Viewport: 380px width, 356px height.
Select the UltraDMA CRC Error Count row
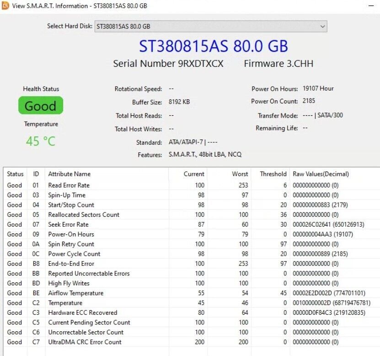click(192, 342)
